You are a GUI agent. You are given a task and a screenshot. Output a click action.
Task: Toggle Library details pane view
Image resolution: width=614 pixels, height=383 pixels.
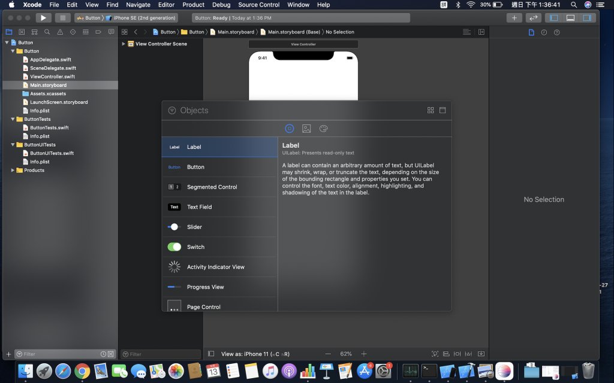[443, 110]
